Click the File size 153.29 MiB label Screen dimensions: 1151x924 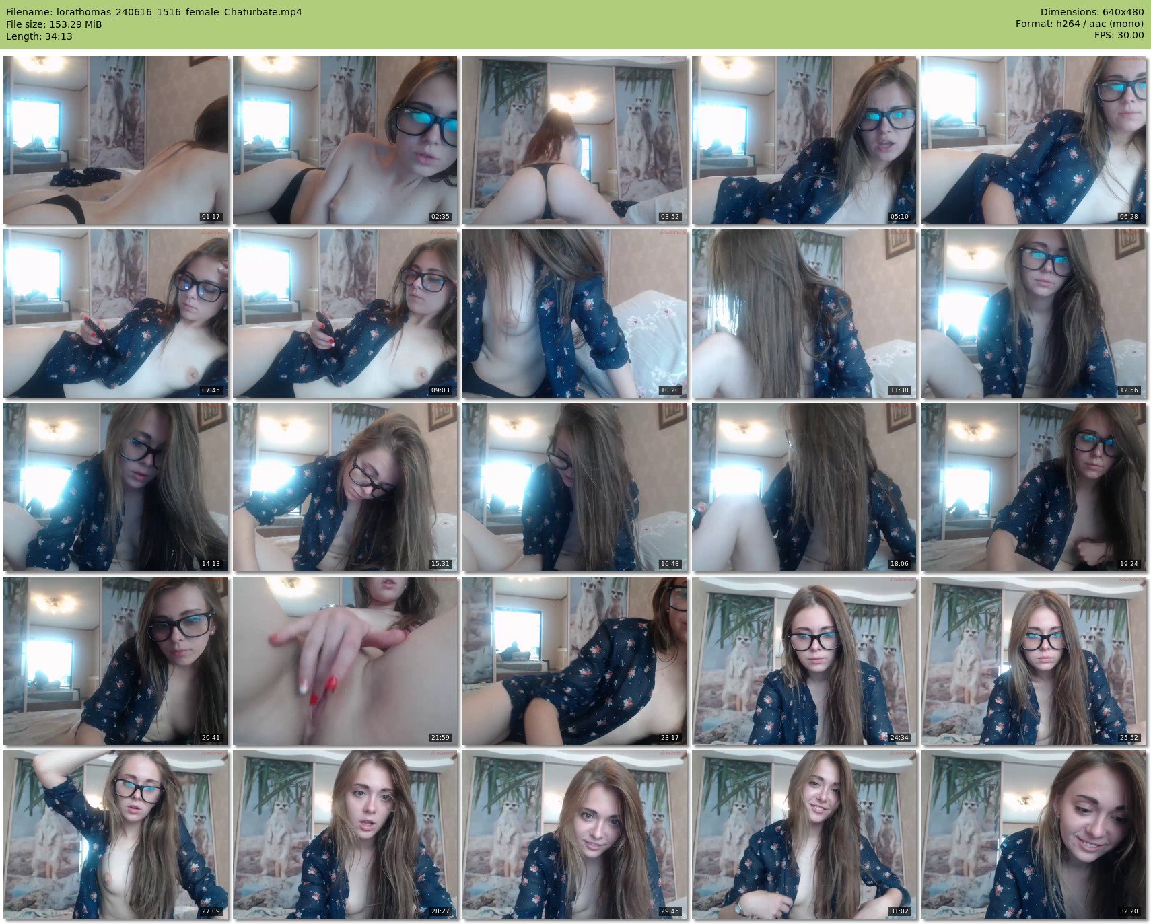pyautogui.click(x=54, y=24)
